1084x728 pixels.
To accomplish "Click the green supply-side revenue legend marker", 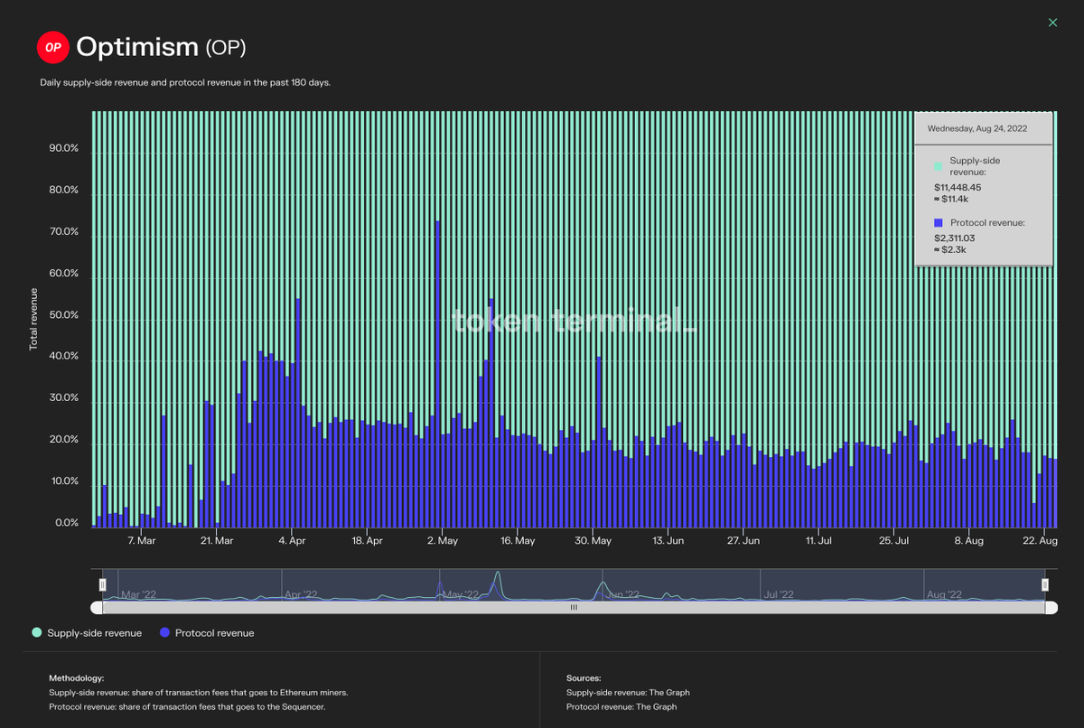I will [x=36, y=633].
